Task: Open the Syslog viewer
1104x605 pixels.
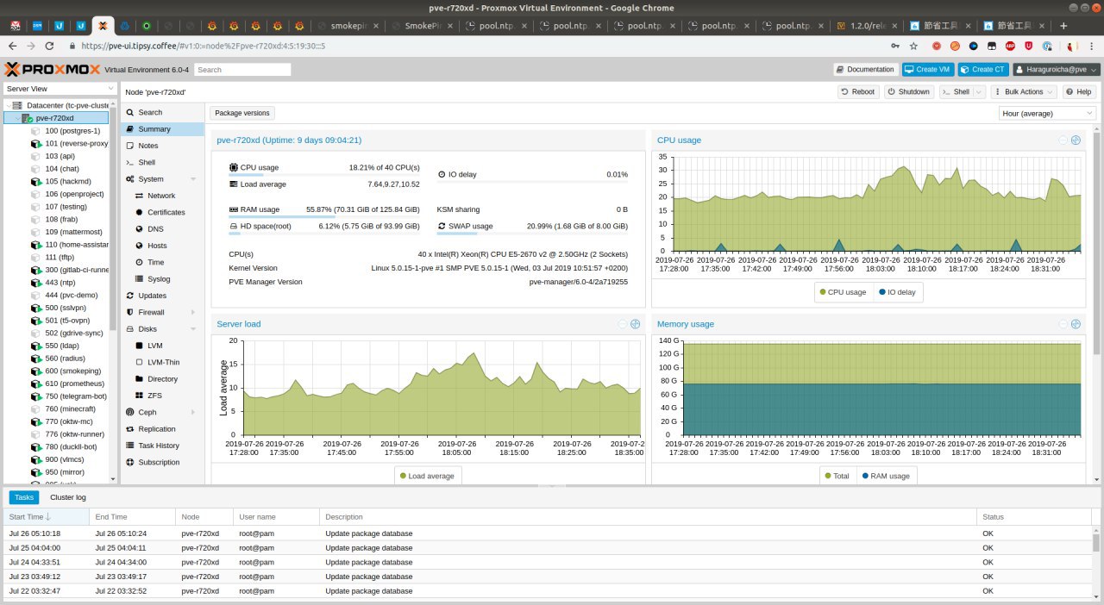Action: coord(162,279)
